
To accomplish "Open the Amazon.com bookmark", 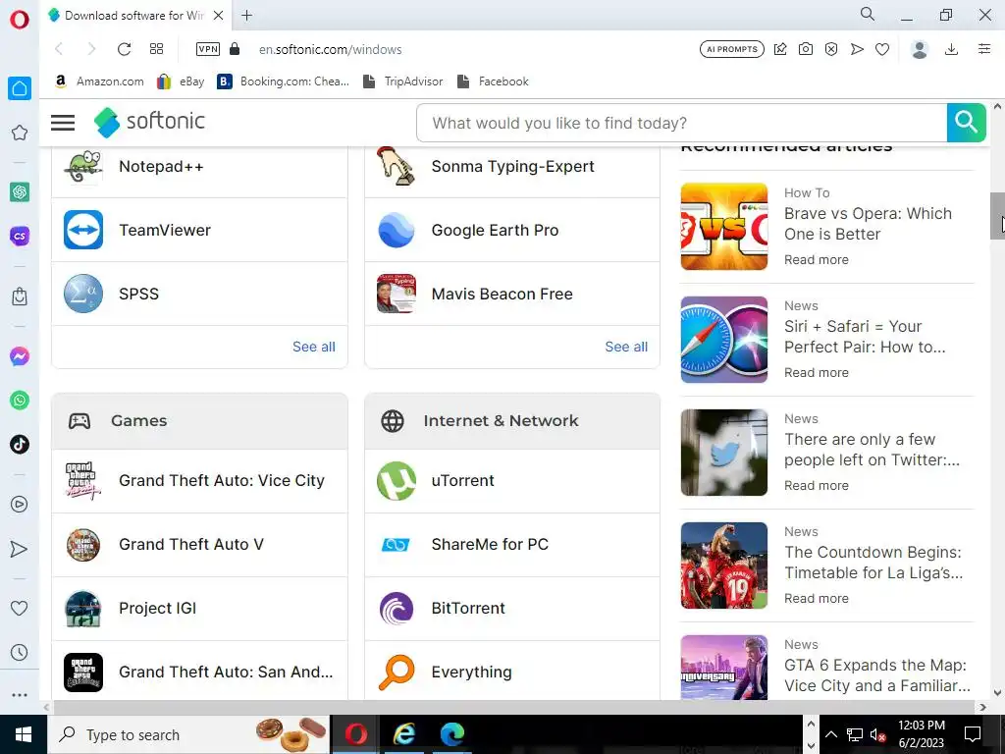I will pyautogui.click(x=99, y=81).
